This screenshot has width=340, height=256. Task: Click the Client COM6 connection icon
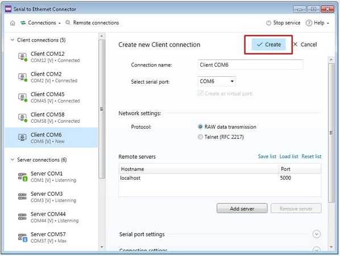(x=22, y=137)
